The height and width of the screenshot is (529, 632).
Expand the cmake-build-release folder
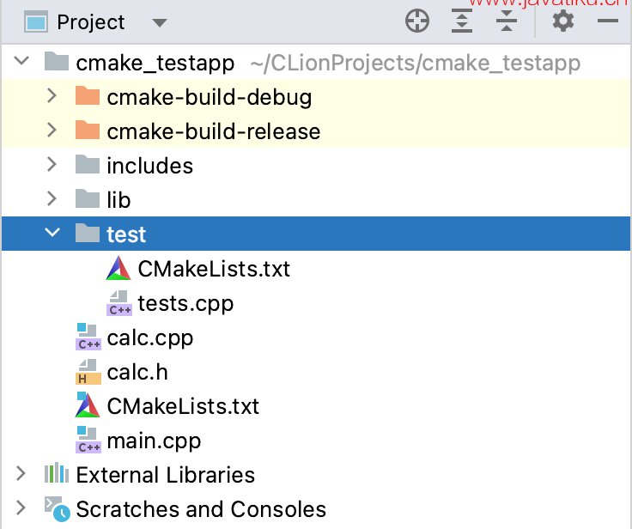coord(52,131)
